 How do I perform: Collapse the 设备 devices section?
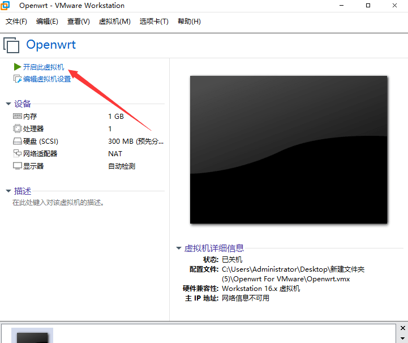pos(8,104)
